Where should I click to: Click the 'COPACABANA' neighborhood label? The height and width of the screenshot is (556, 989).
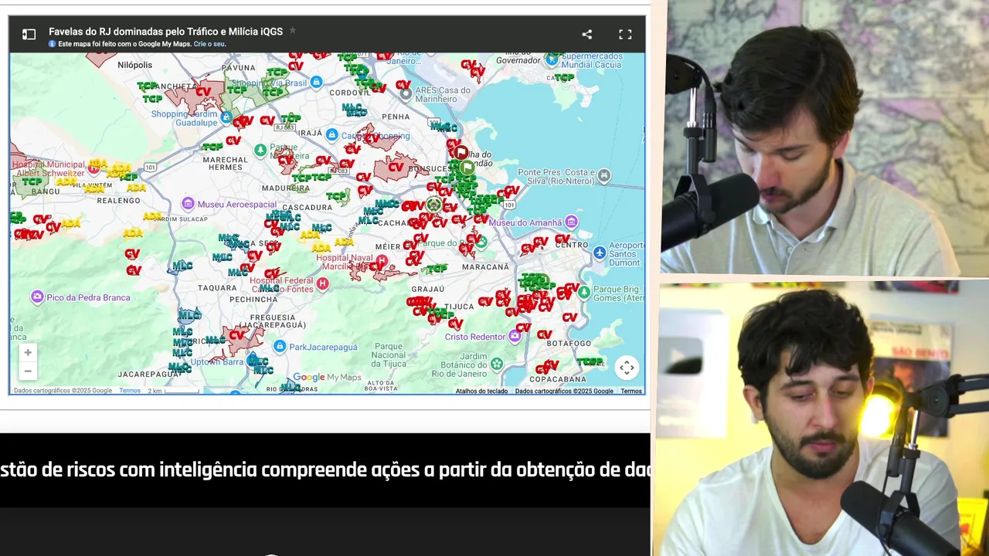click(558, 379)
